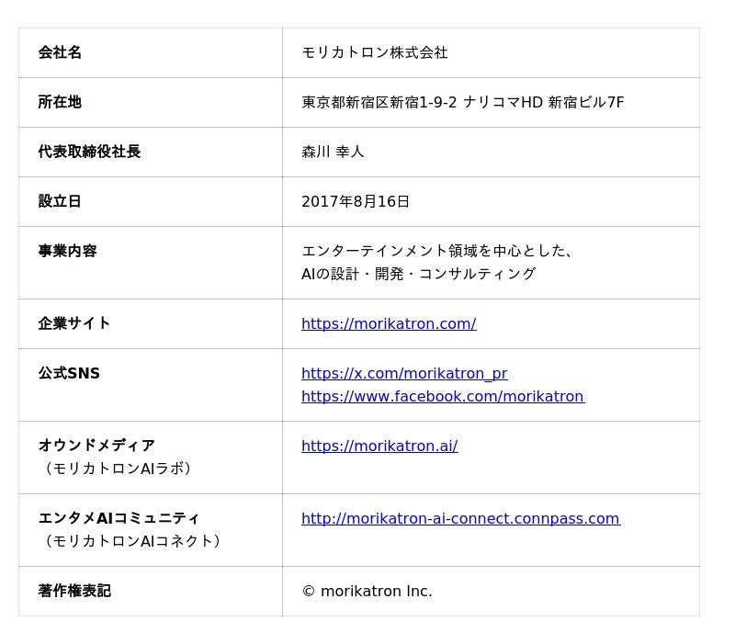Click the 会社名 row label
The image size is (735, 644).
click(60, 52)
